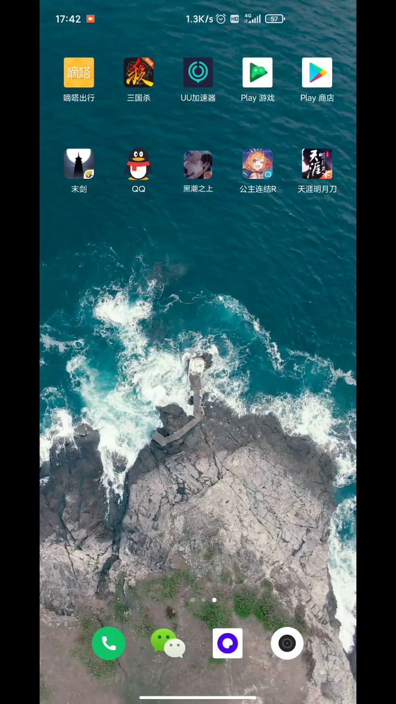396x704 pixels.
Task: Launch the 三国杀 game
Action: (139, 73)
